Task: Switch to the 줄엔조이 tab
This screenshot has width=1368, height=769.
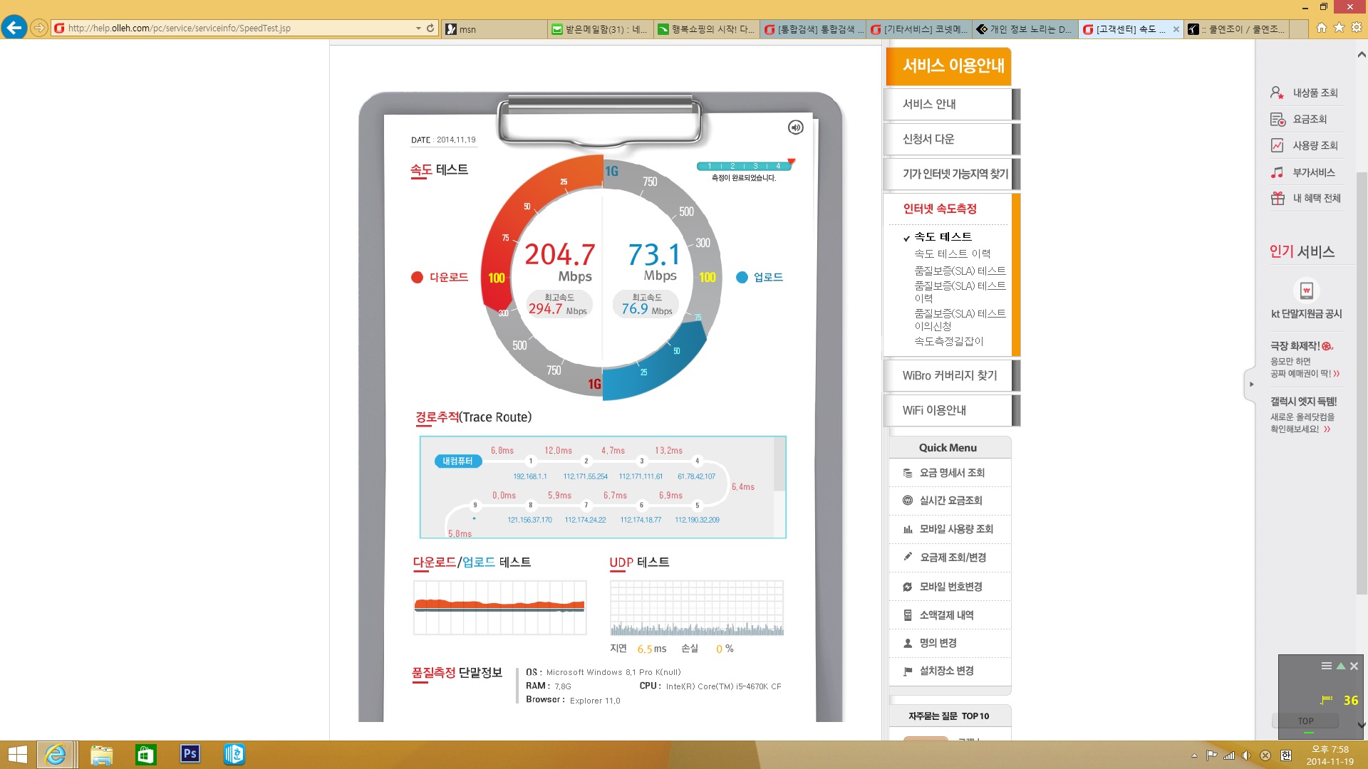Action: click(1238, 29)
